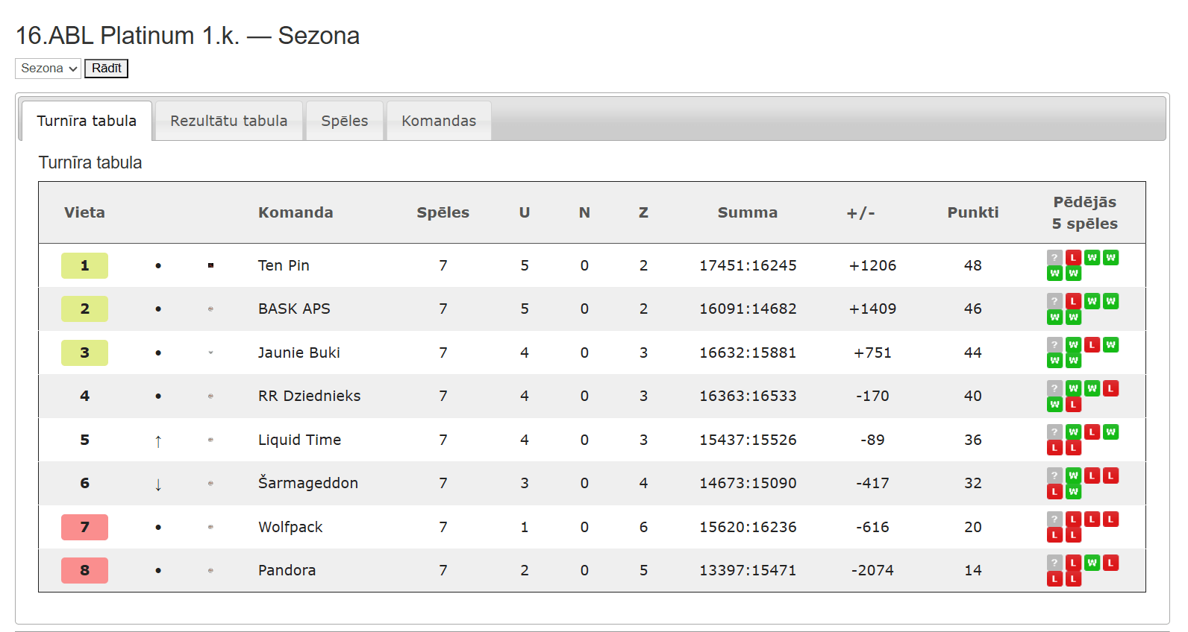Image resolution: width=1188 pixels, height=632 pixels.
Task: Switch to the Rezultātu tabula tab
Action: [x=228, y=121]
